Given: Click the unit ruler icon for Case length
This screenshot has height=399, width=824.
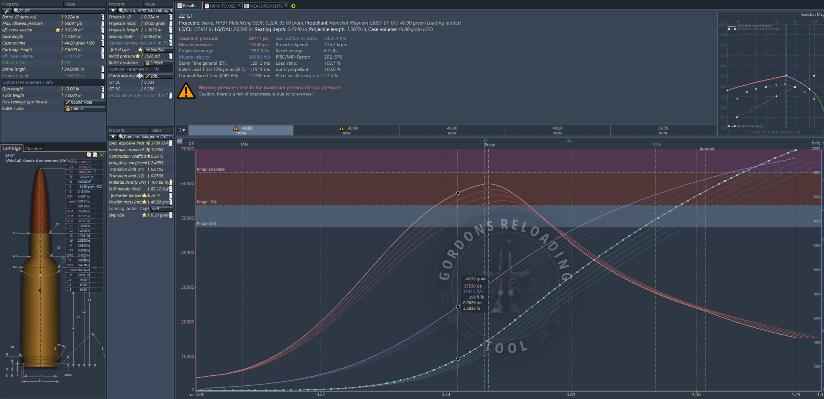Looking at the screenshot, I should point(103,36).
